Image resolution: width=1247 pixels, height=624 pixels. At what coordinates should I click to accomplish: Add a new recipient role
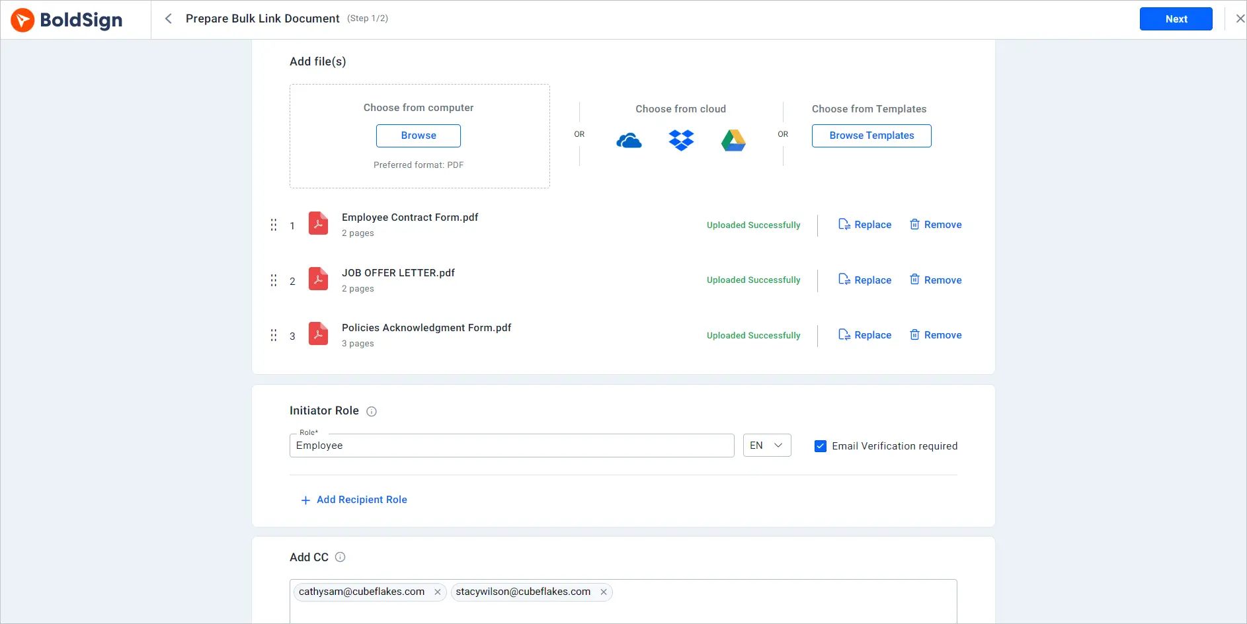[x=354, y=500]
